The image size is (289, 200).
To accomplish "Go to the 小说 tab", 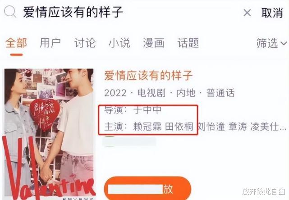I will (x=119, y=43).
